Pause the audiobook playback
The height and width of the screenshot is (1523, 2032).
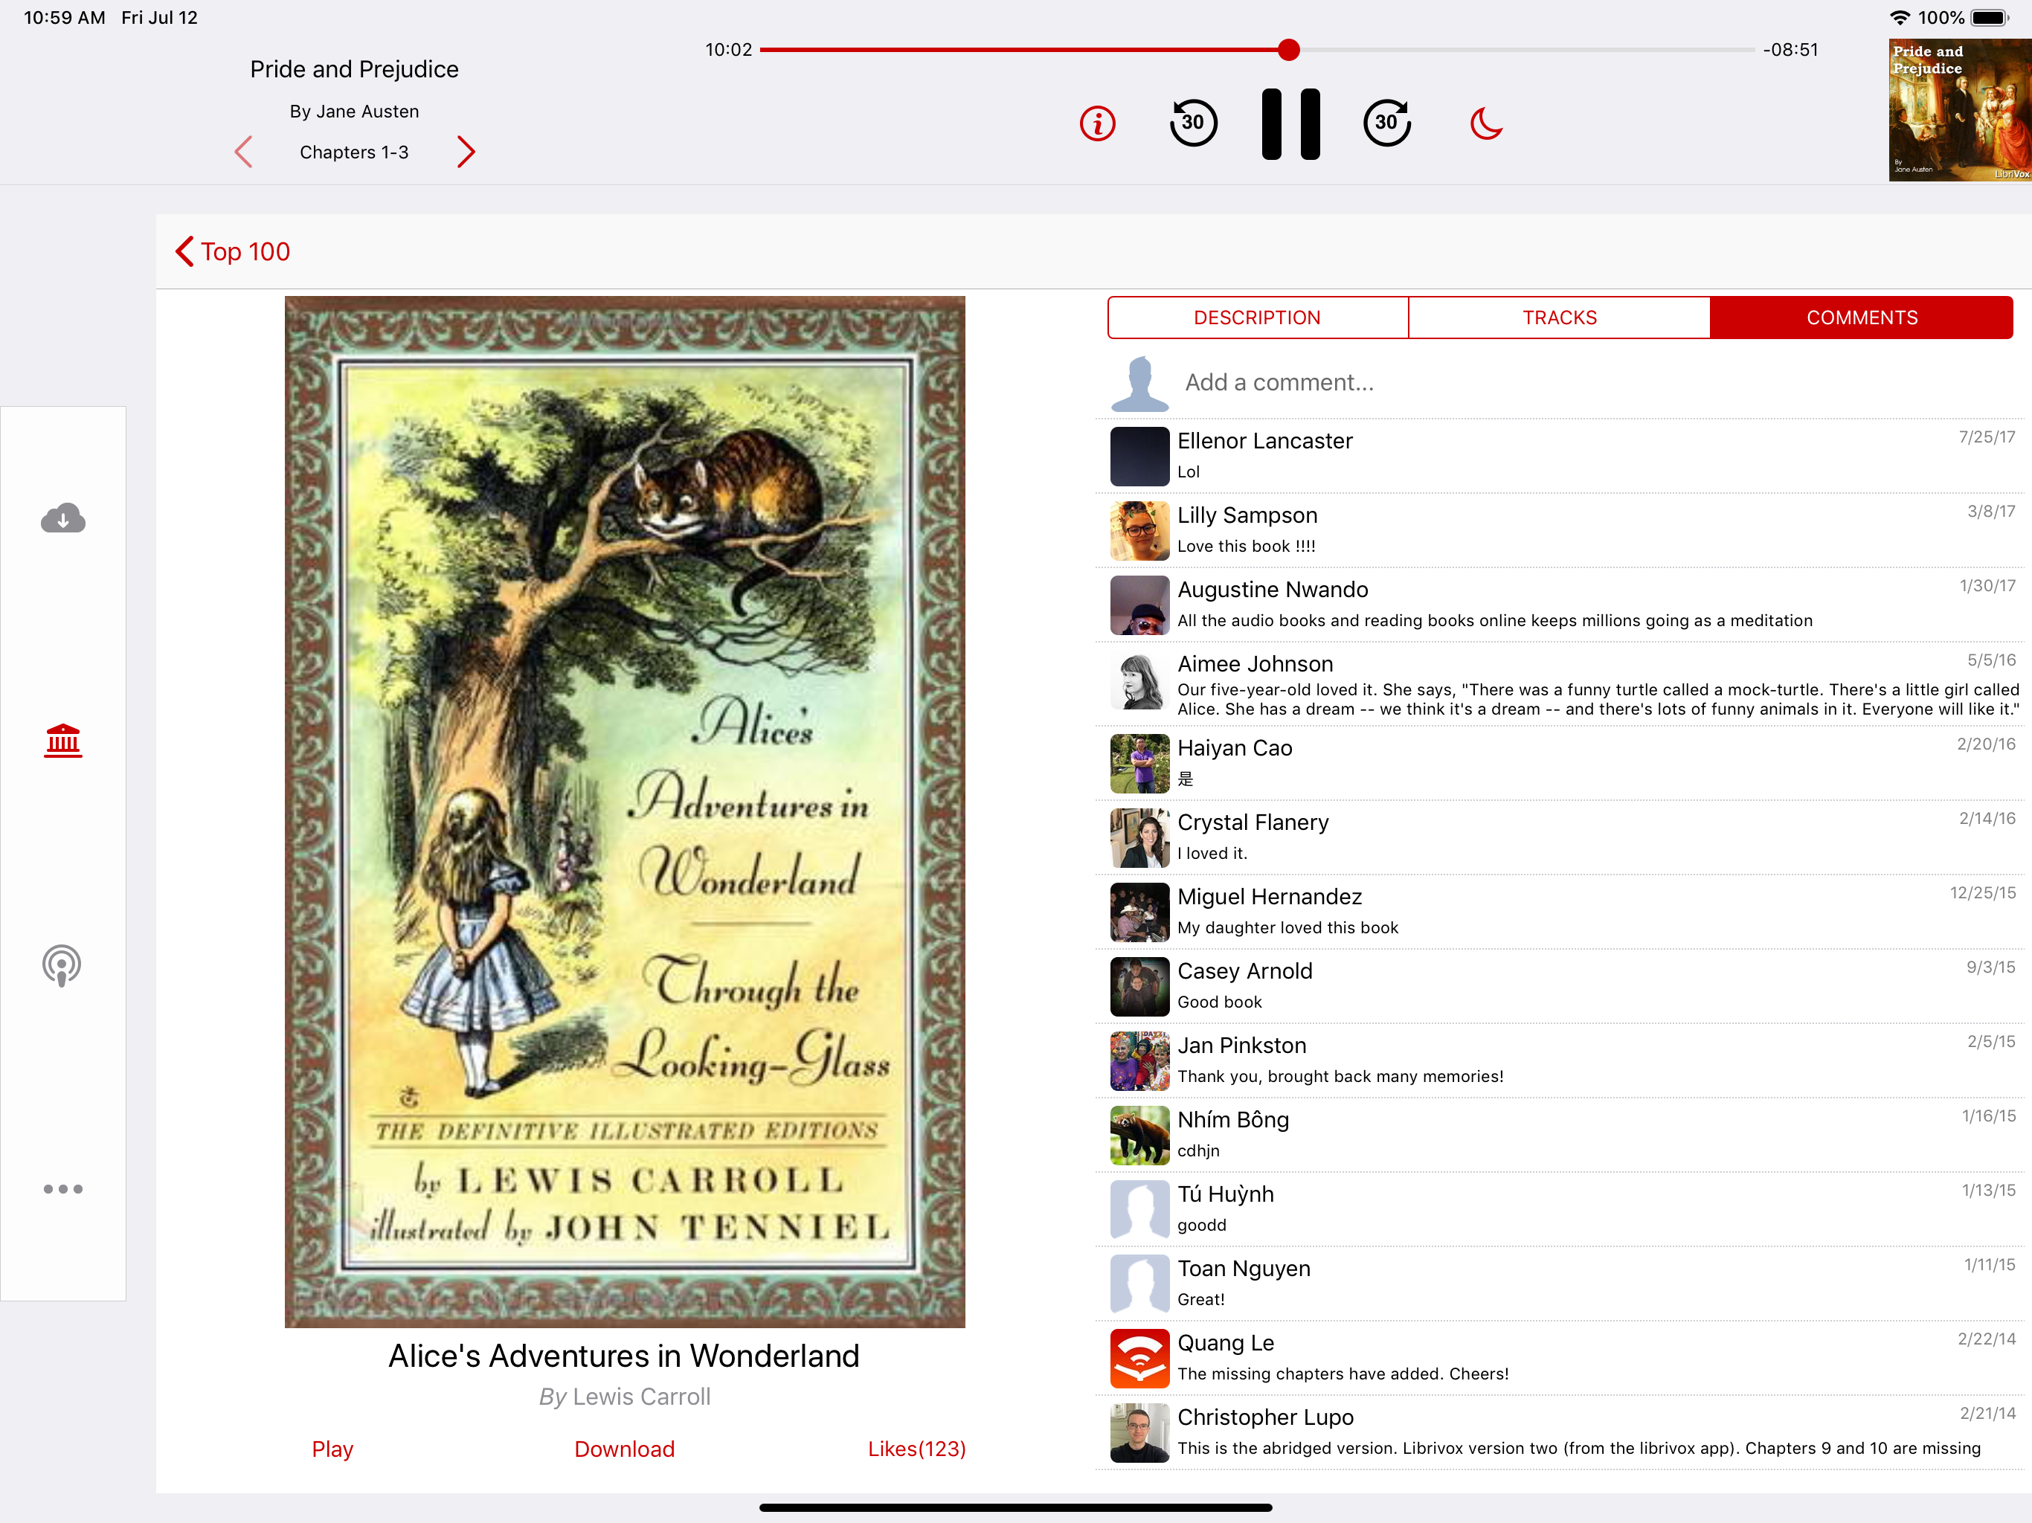click(1290, 124)
